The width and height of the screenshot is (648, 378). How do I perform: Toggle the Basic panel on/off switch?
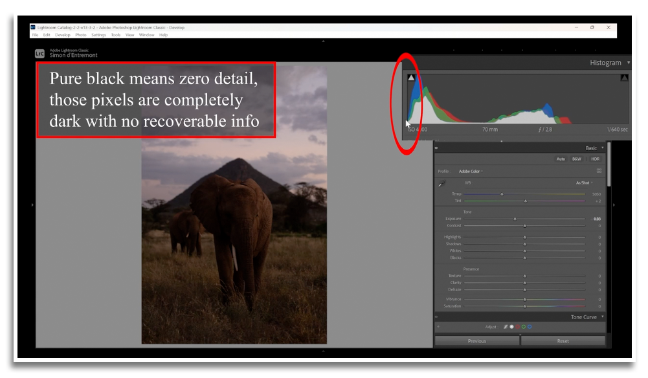pyautogui.click(x=436, y=148)
